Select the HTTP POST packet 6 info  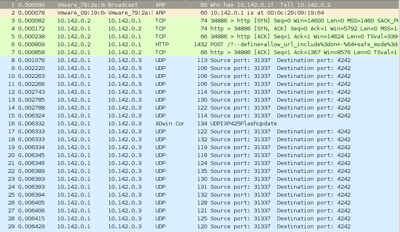coord(304,44)
